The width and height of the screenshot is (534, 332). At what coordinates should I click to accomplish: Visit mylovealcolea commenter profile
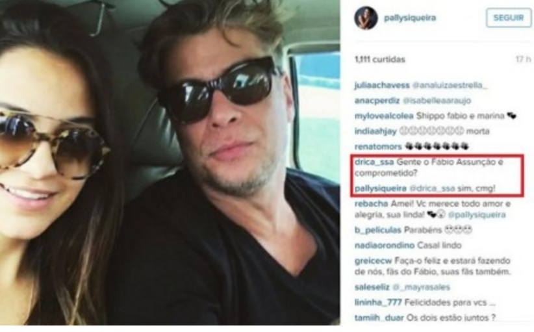384,116
